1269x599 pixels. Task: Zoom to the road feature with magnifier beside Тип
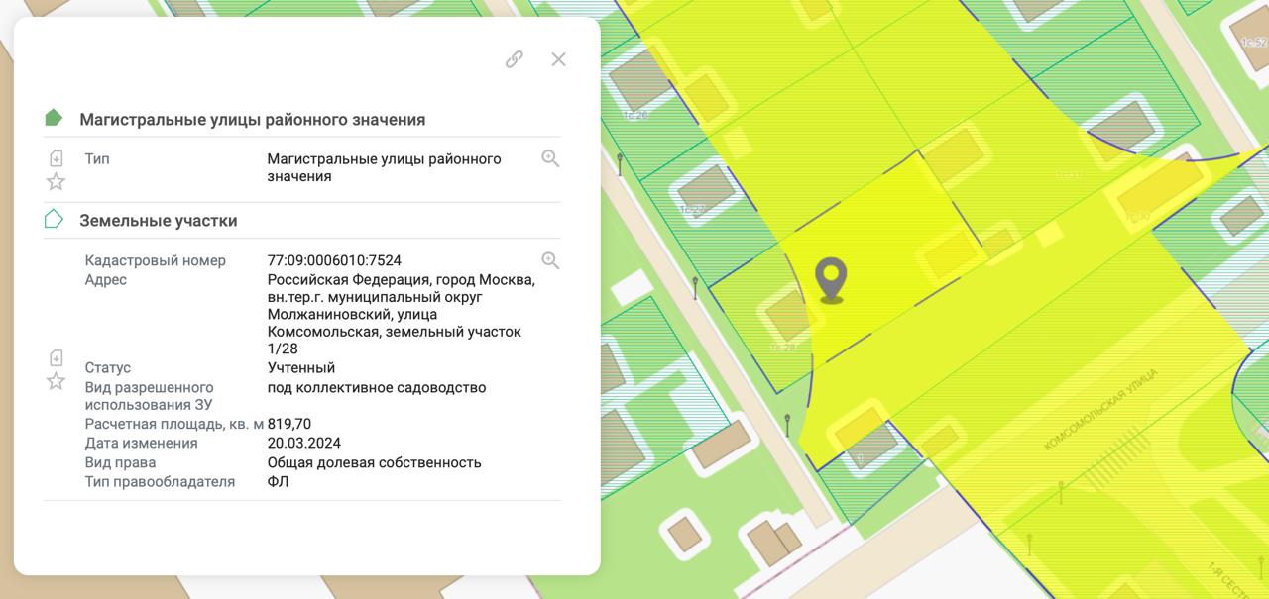point(550,157)
